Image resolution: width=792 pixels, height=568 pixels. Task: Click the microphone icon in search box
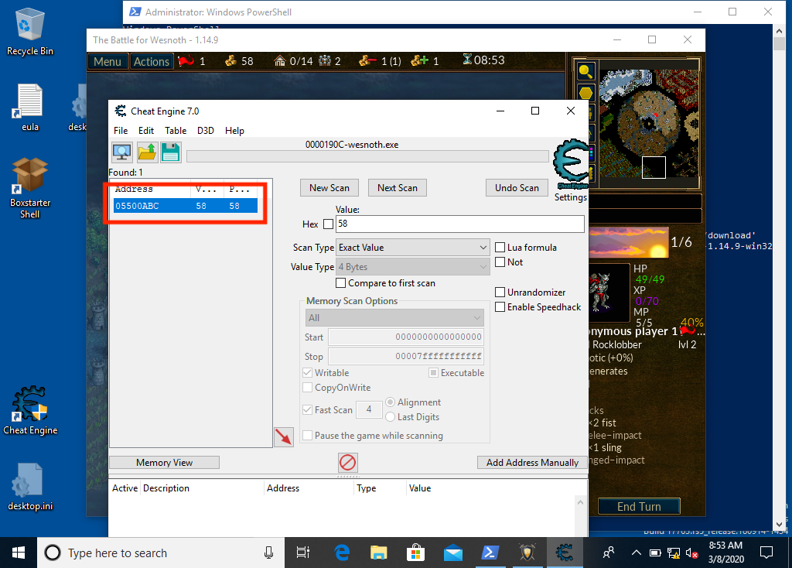tap(268, 553)
